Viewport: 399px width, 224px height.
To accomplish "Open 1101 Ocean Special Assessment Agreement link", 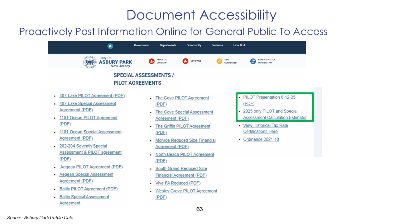I will click(90, 135).
